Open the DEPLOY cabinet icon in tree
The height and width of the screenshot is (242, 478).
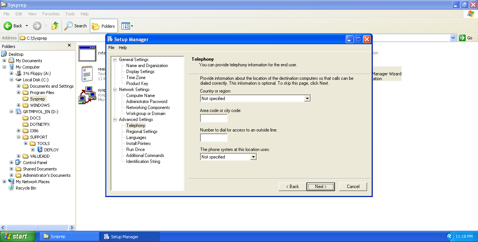(40, 150)
